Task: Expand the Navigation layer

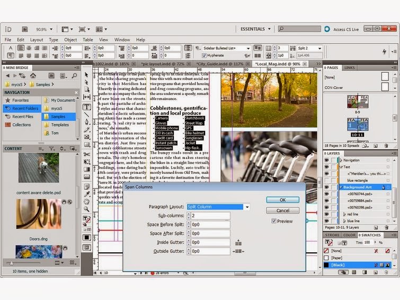Action: [x=341, y=160]
